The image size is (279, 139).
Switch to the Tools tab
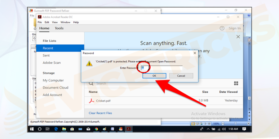click(x=59, y=28)
